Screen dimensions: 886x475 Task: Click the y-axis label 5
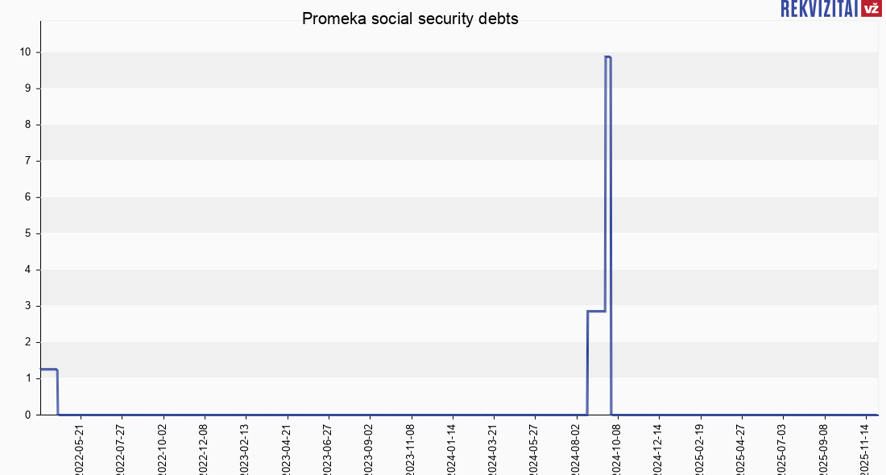click(x=29, y=233)
